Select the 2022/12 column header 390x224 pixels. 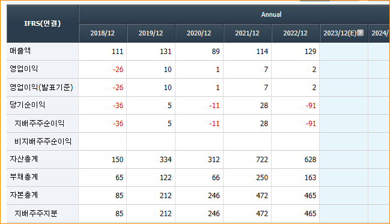pos(296,33)
